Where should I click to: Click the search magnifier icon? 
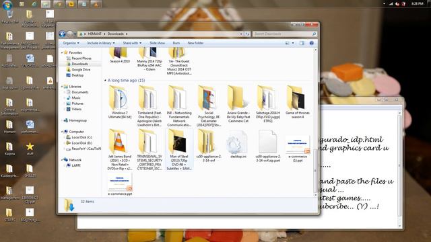click(314, 34)
